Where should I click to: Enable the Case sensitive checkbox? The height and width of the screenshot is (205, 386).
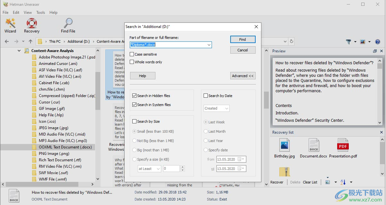[x=132, y=54]
